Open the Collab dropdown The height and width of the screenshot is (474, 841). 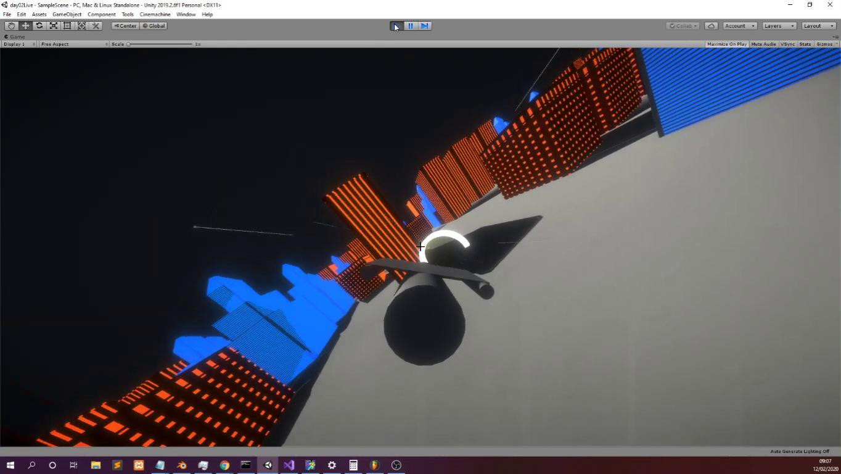click(683, 26)
